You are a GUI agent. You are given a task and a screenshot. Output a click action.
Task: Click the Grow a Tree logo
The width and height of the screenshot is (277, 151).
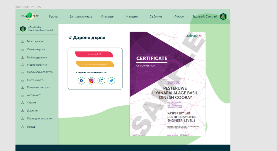30,16
